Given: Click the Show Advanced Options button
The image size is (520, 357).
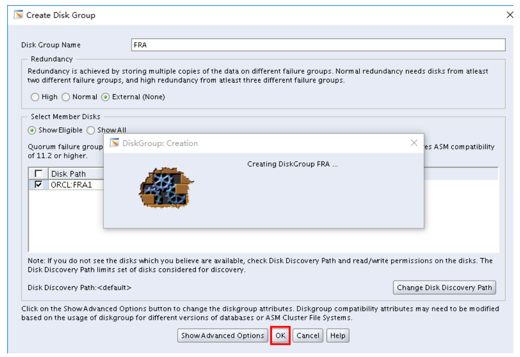Looking at the screenshot, I should (223, 335).
